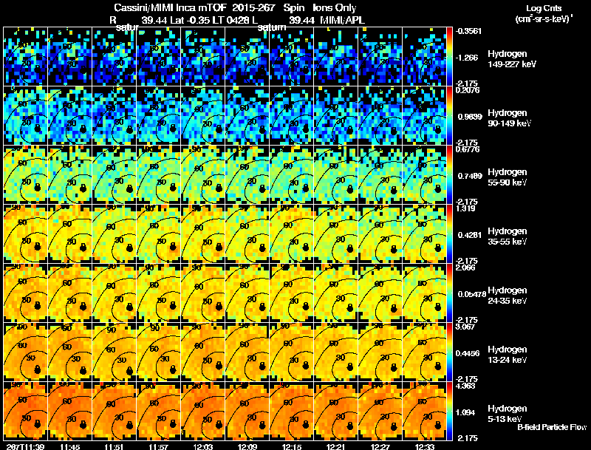
Task: Click the 4.363 scale value
Action: coord(465,386)
